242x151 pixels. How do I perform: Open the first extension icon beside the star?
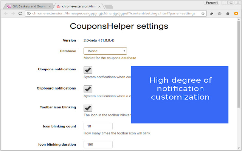pyautogui.click(x=211, y=14)
